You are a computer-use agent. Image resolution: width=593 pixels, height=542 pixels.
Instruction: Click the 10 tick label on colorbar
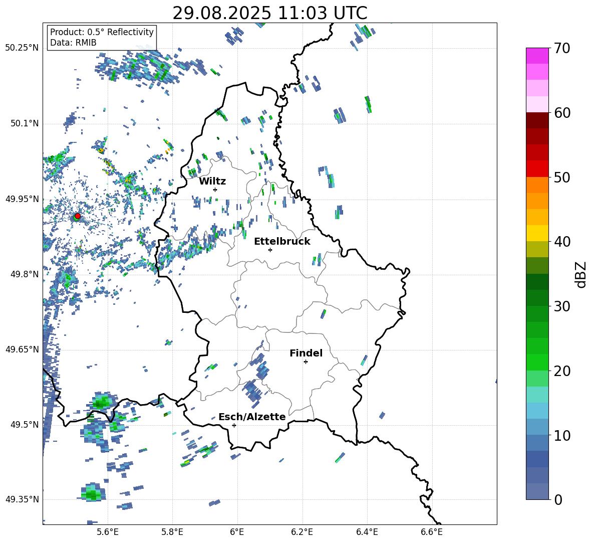coord(562,435)
